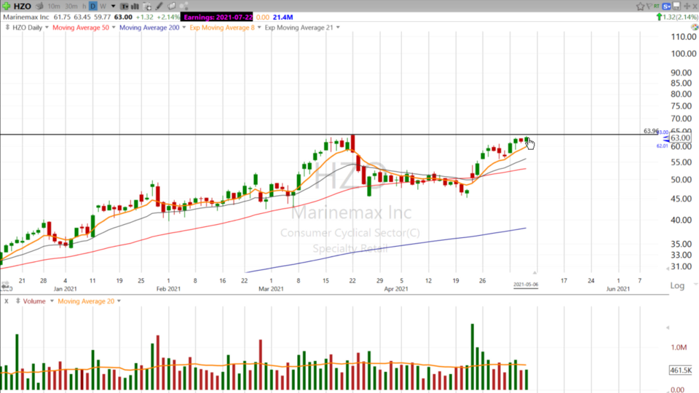The width and height of the screenshot is (699, 393).
Task: Open the save layout icon menu
Action: click(676, 7)
